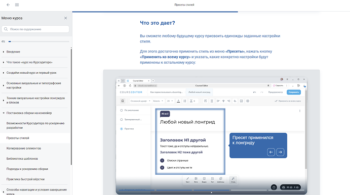Open the three-dot menu beside the longread

click(299, 111)
